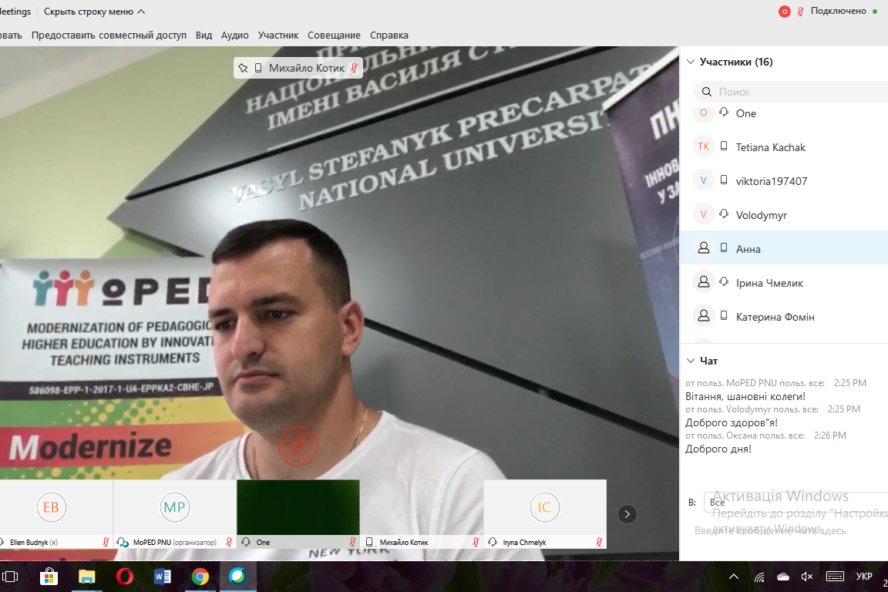Open the Совещание menu
Image resolution: width=888 pixels, height=592 pixels.
(334, 35)
